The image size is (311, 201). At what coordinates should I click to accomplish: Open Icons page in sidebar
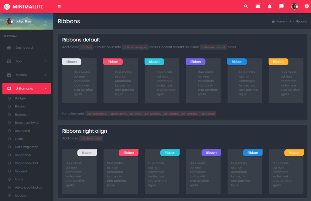coord(19,179)
